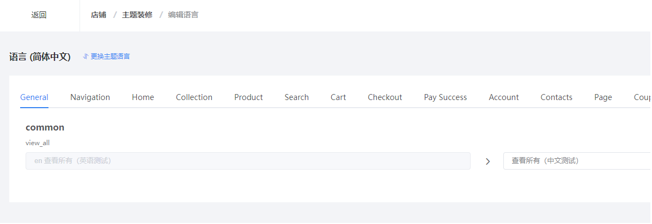Click the disabled en 查看所有 source field
Screen dimensions: 652x224
point(248,161)
